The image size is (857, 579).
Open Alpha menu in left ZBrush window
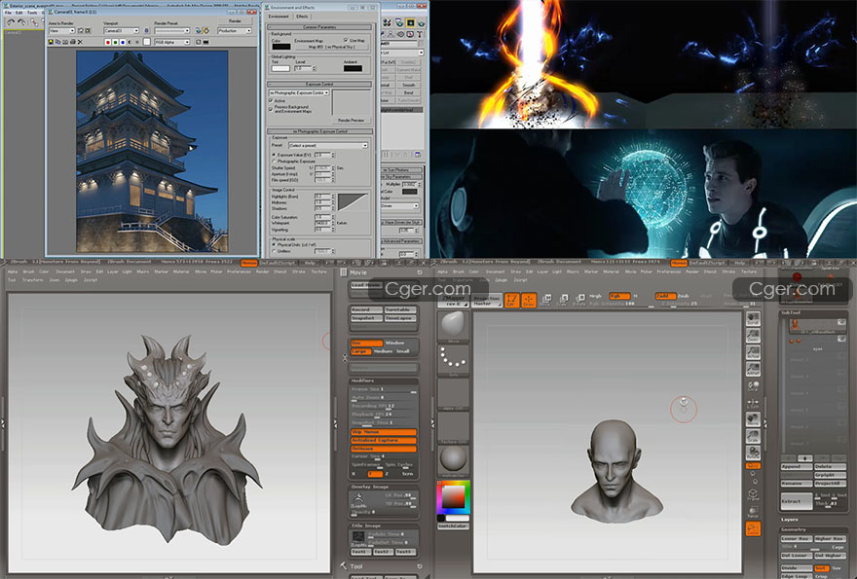[13, 271]
